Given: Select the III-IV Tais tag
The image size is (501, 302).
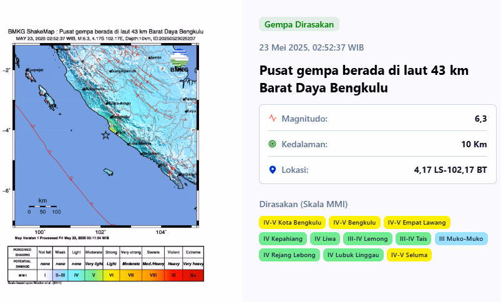Looking at the screenshot, I should pyautogui.click(x=413, y=238).
